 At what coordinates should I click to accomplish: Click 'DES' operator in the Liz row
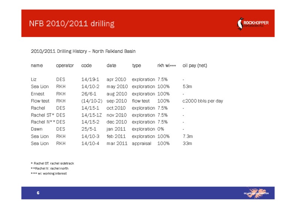pyautogui.click(x=61, y=80)
